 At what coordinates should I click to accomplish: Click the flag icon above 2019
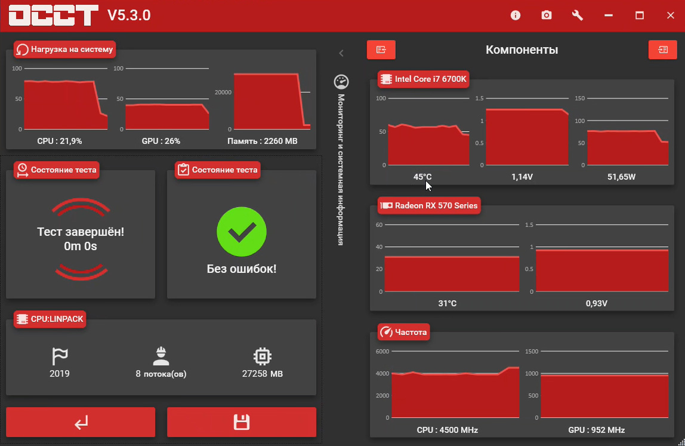click(x=60, y=356)
